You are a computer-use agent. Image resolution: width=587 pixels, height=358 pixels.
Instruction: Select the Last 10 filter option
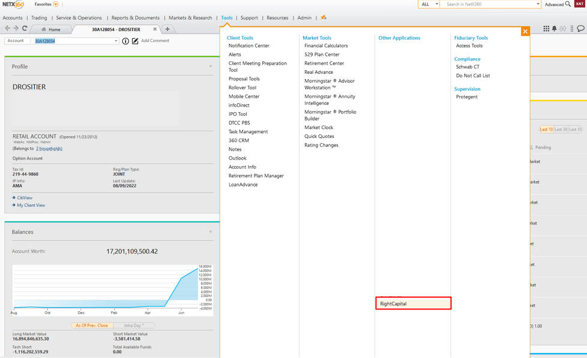click(546, 130)
